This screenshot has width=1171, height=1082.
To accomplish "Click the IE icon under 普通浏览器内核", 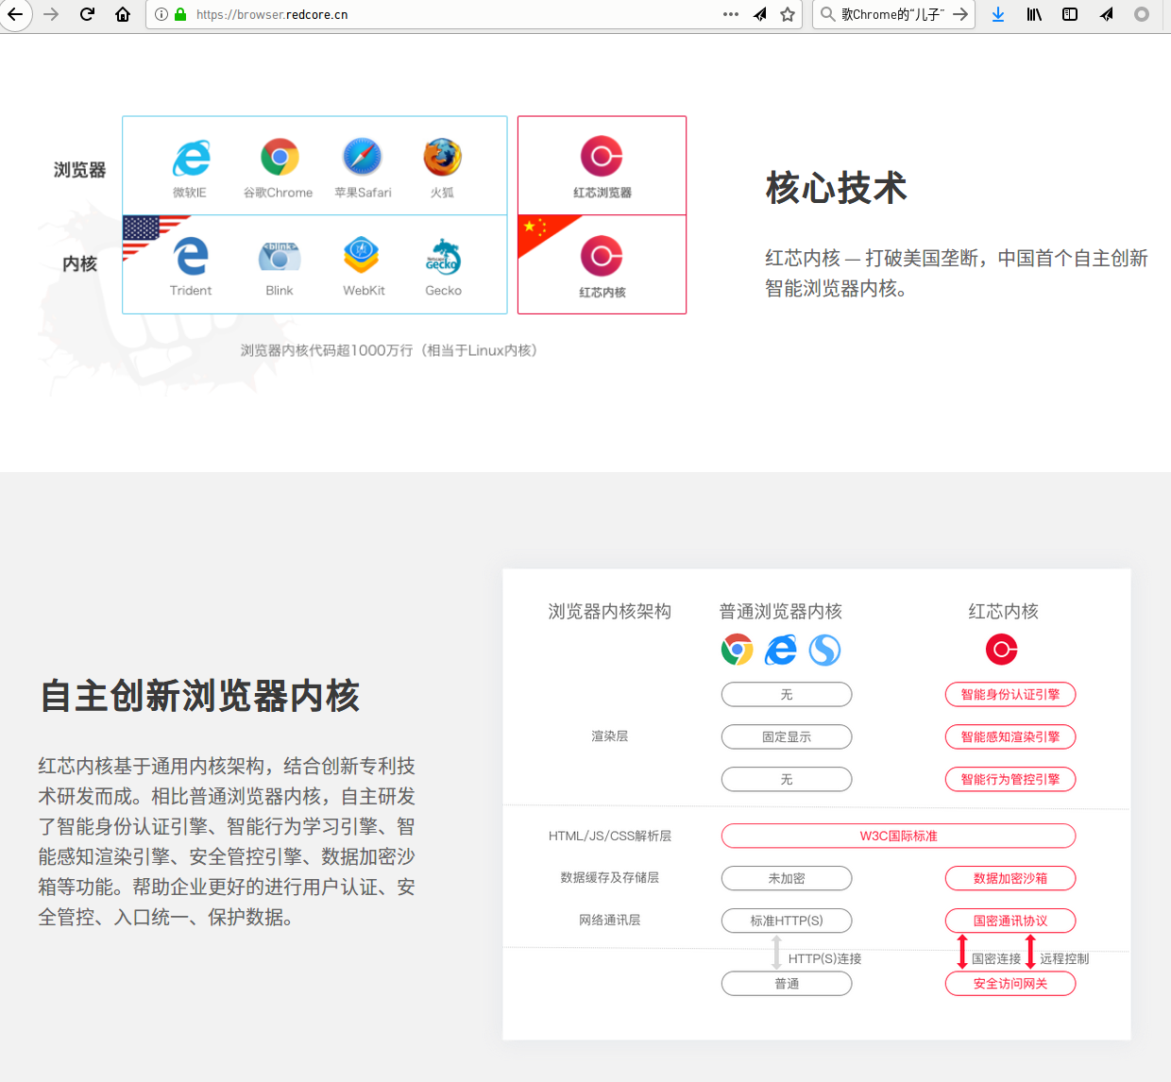I will [781, 650].
